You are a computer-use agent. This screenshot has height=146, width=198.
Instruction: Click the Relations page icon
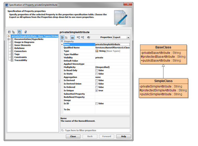[12, 48]
